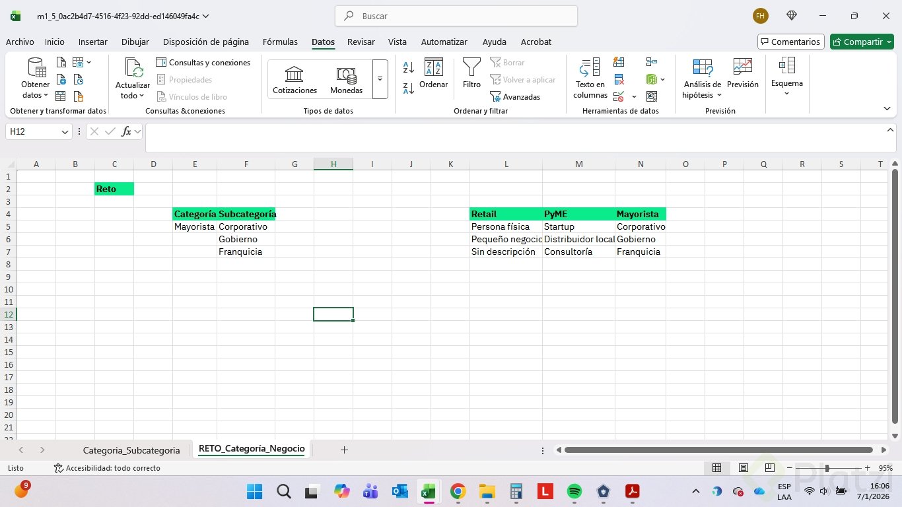Open the Actualizar todo dropdown arrow
This screenshot has width=902, height=507.
point(141,96)
